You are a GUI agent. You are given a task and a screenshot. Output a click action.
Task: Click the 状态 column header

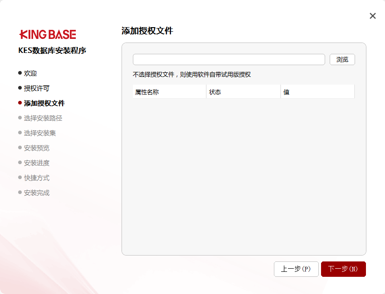[244, 92]
